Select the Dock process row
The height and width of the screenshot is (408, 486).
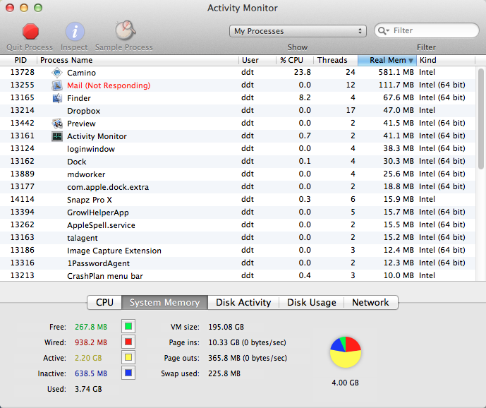238,162
